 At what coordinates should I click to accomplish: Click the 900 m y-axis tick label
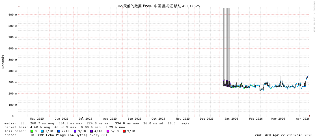(x=12, y=15)
